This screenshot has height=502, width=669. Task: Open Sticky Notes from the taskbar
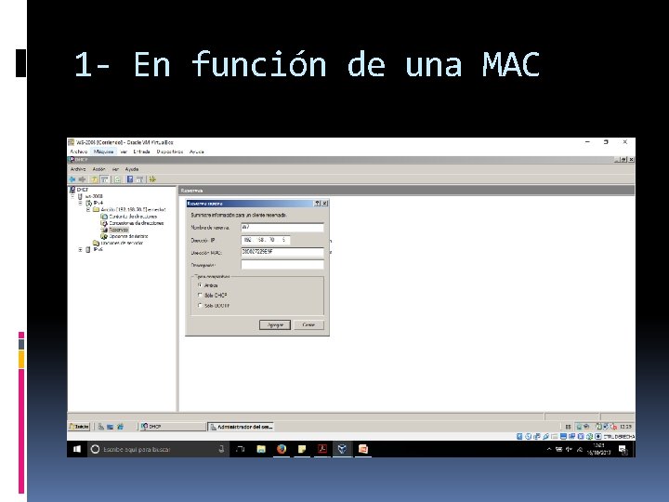[302, 449]
